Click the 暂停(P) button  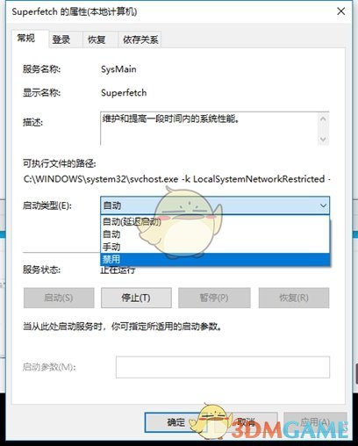pyautogui.click(x=214, y=298)
